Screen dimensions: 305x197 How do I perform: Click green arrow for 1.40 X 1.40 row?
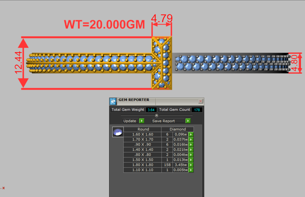(x=191, y=150)
